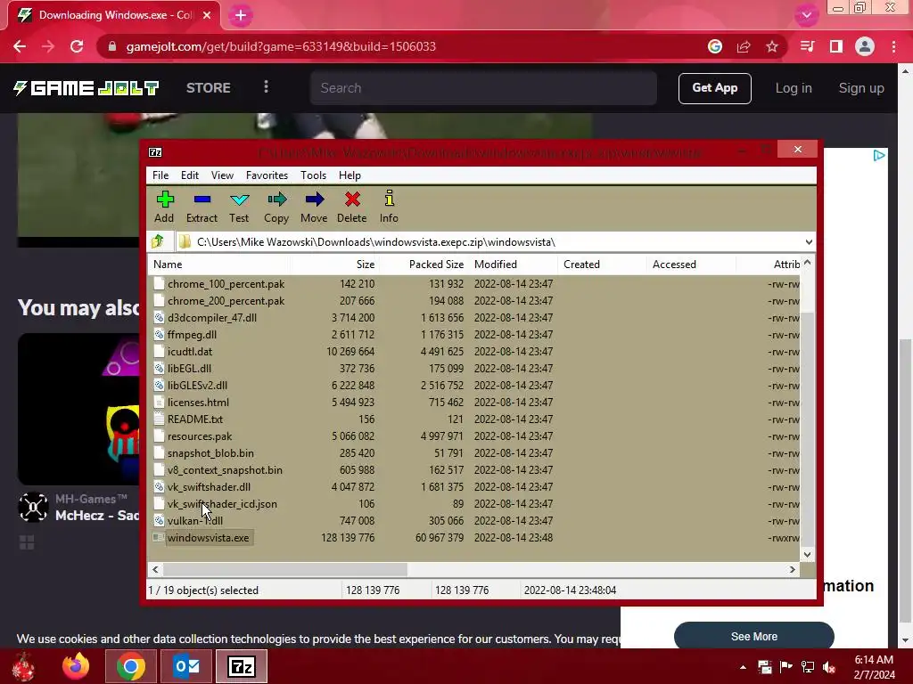The image size is (913, 684).
Task: Select snapshot_blob.bin file
Action: (210, 453)
